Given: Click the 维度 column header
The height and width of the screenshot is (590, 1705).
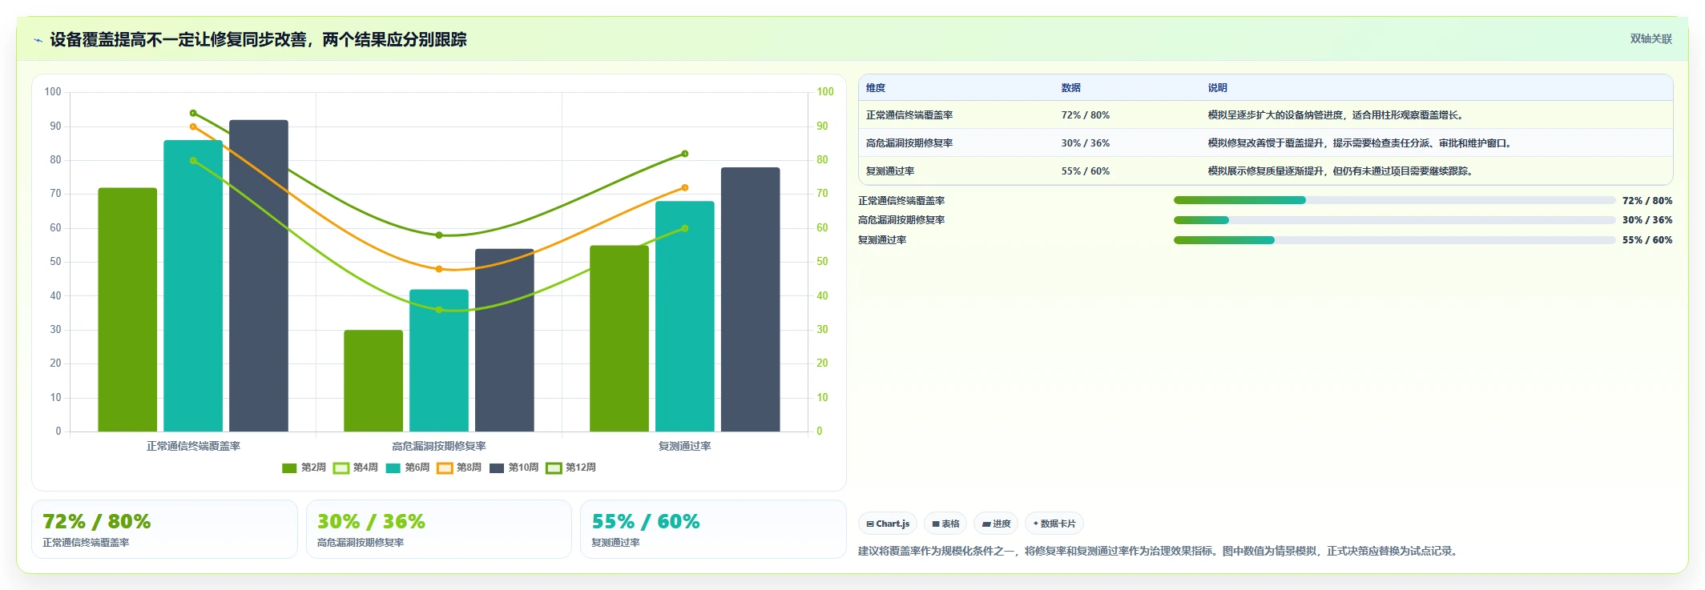Looking at the screenshot, I should [876, 88].
